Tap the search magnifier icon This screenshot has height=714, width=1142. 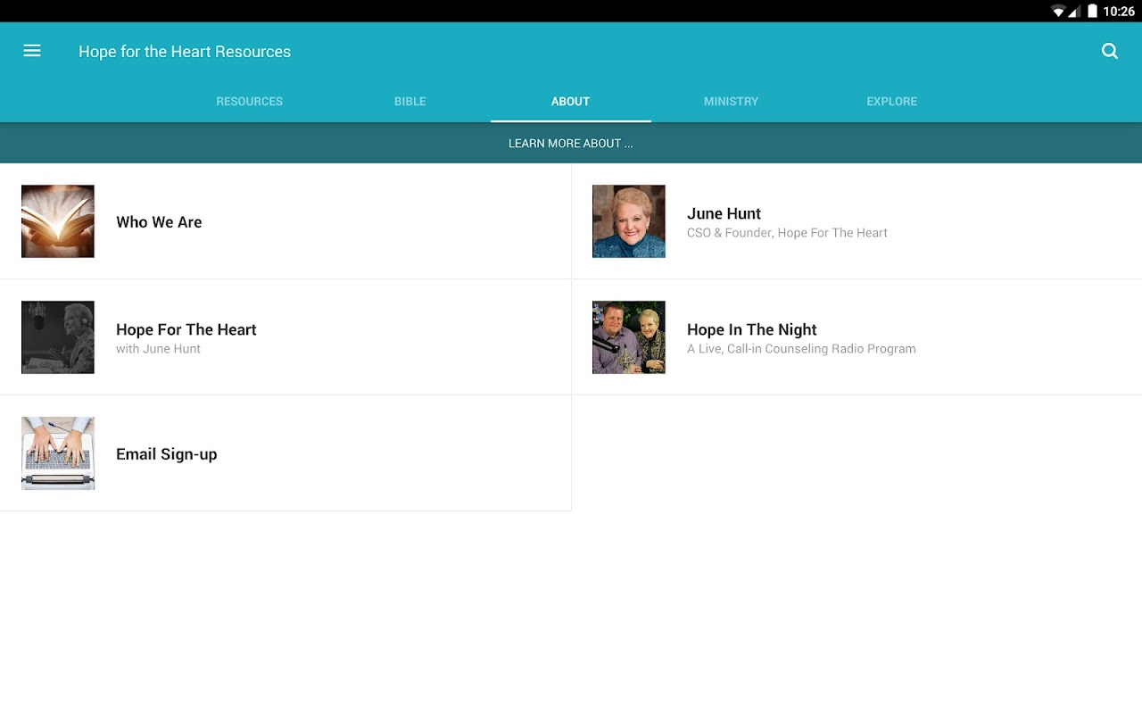point(1110,51)
